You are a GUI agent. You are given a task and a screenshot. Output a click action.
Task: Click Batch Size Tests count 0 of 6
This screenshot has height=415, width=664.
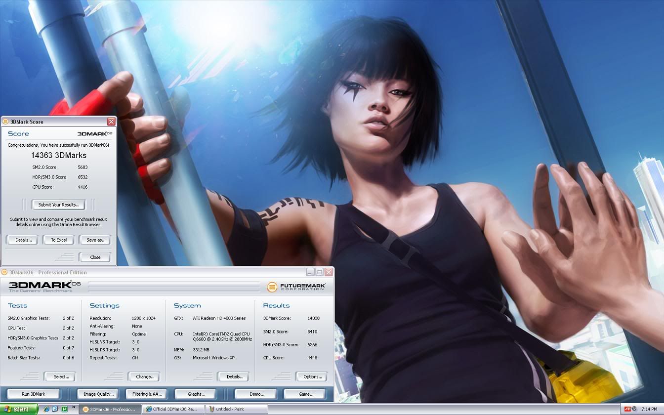click(x=68, y=358)
